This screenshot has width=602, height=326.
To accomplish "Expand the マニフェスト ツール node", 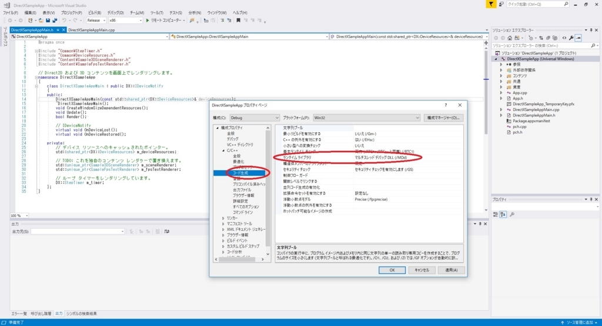I will point(223,224).
